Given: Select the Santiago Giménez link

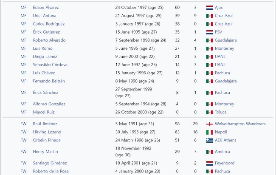Looking at the screenshot, I should pyautogui.click(x=50, y=163).
